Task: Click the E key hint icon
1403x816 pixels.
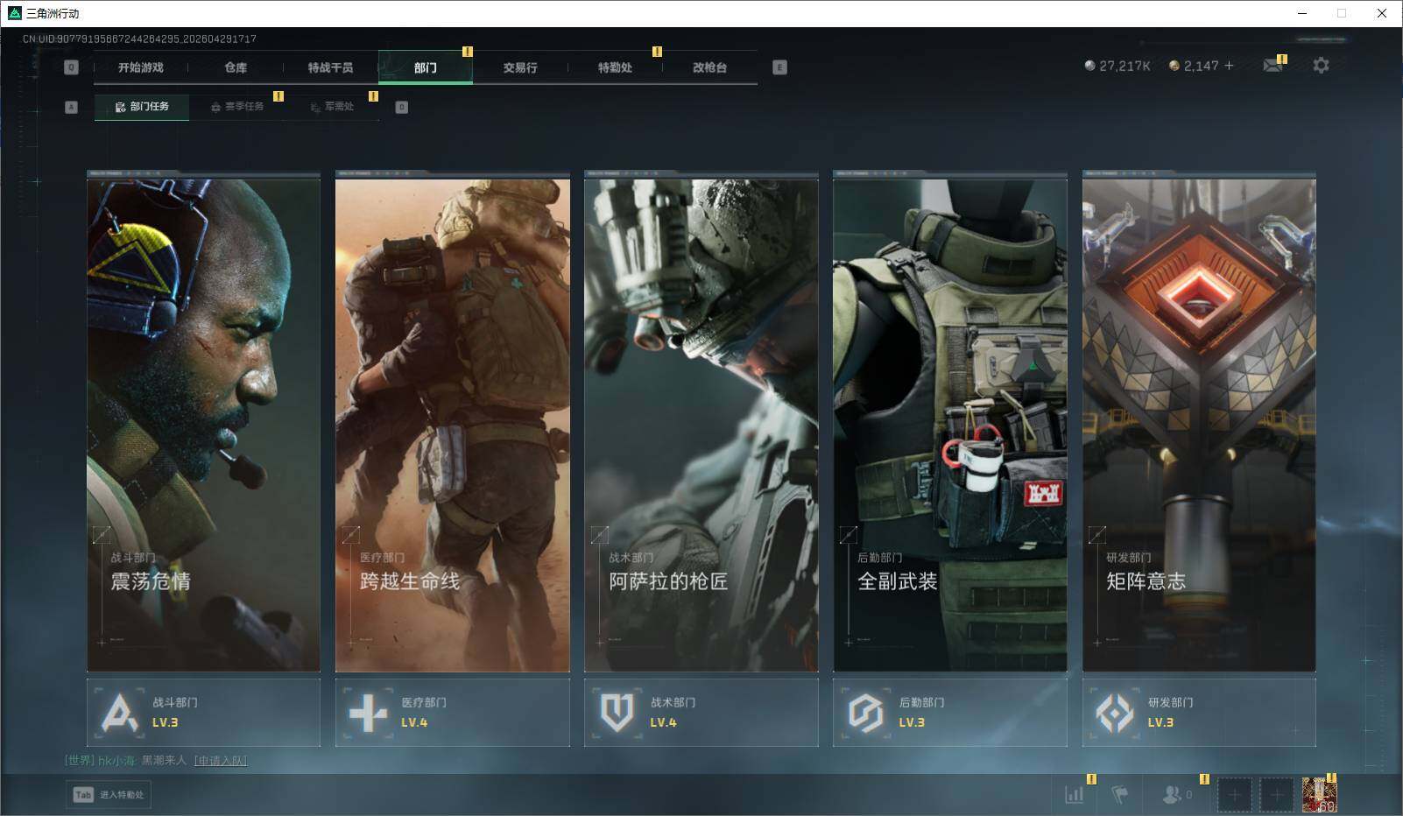Action: pos(779,67)
